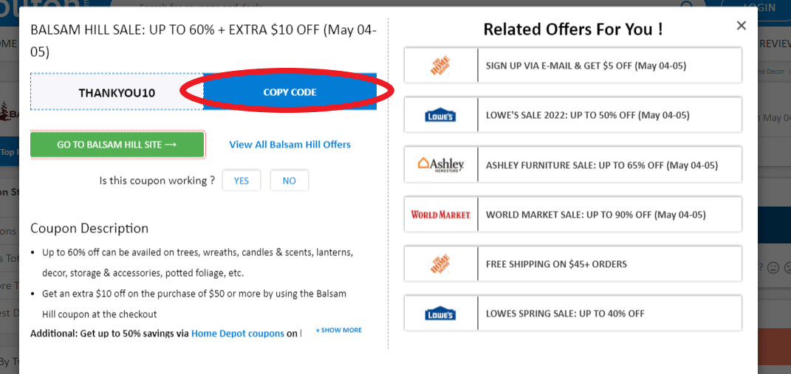Click the THANKYOU10 coupon code box
Image resolution: width=791 pixels, height=374 pixels.
117,93
